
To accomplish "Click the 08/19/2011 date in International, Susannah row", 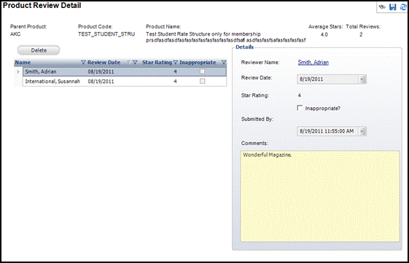I will (x=101, y=82).
